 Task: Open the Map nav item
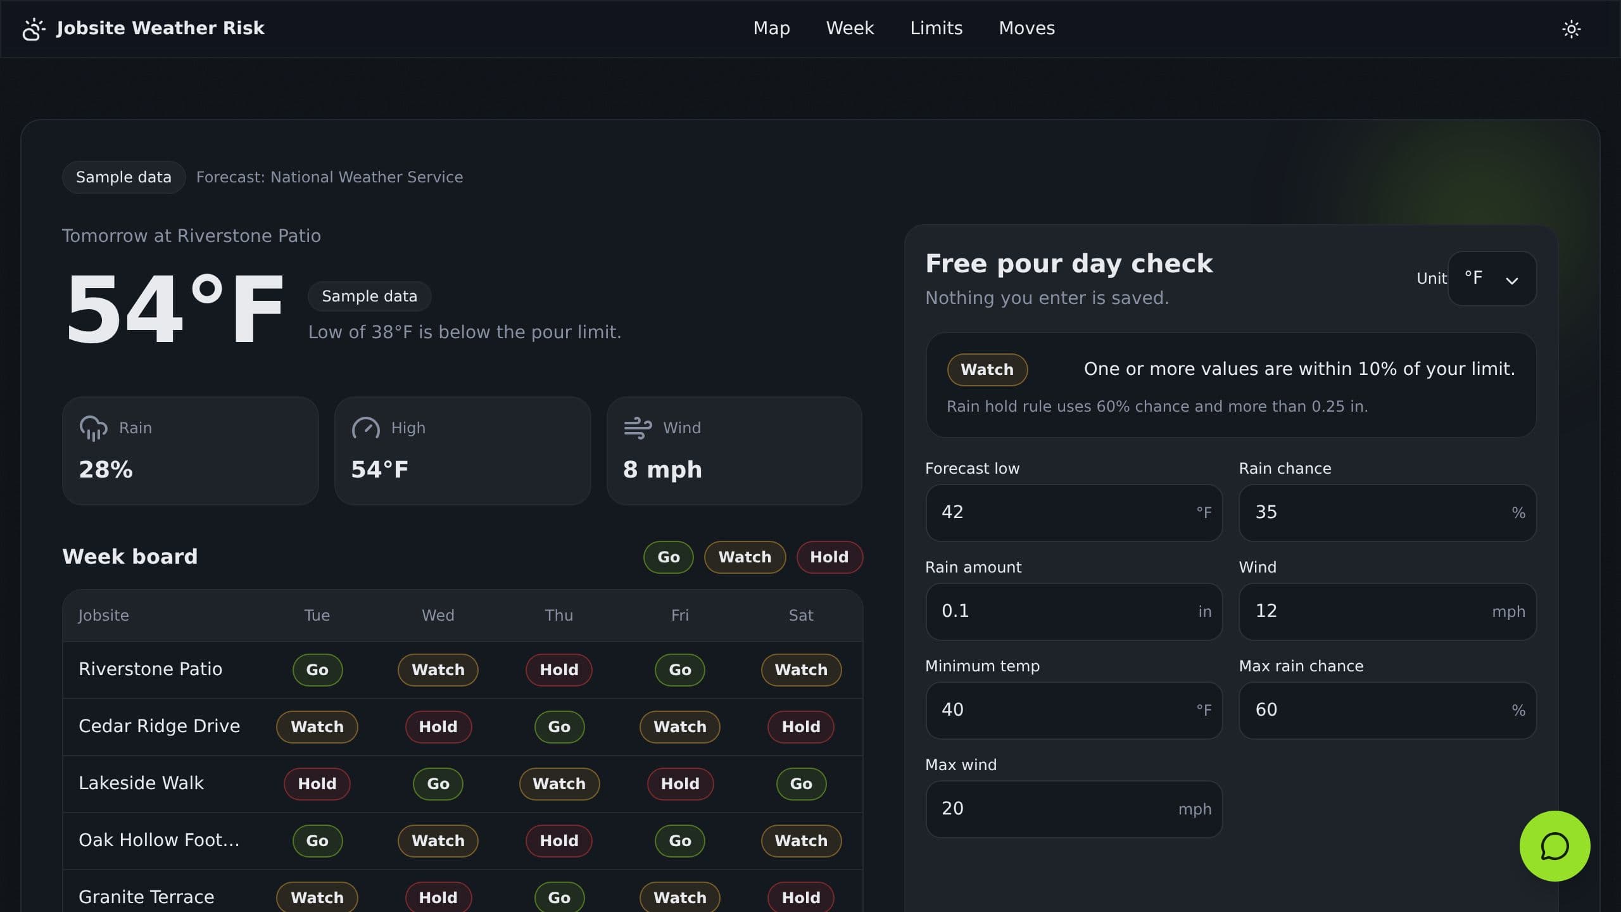tap(771, 28)
